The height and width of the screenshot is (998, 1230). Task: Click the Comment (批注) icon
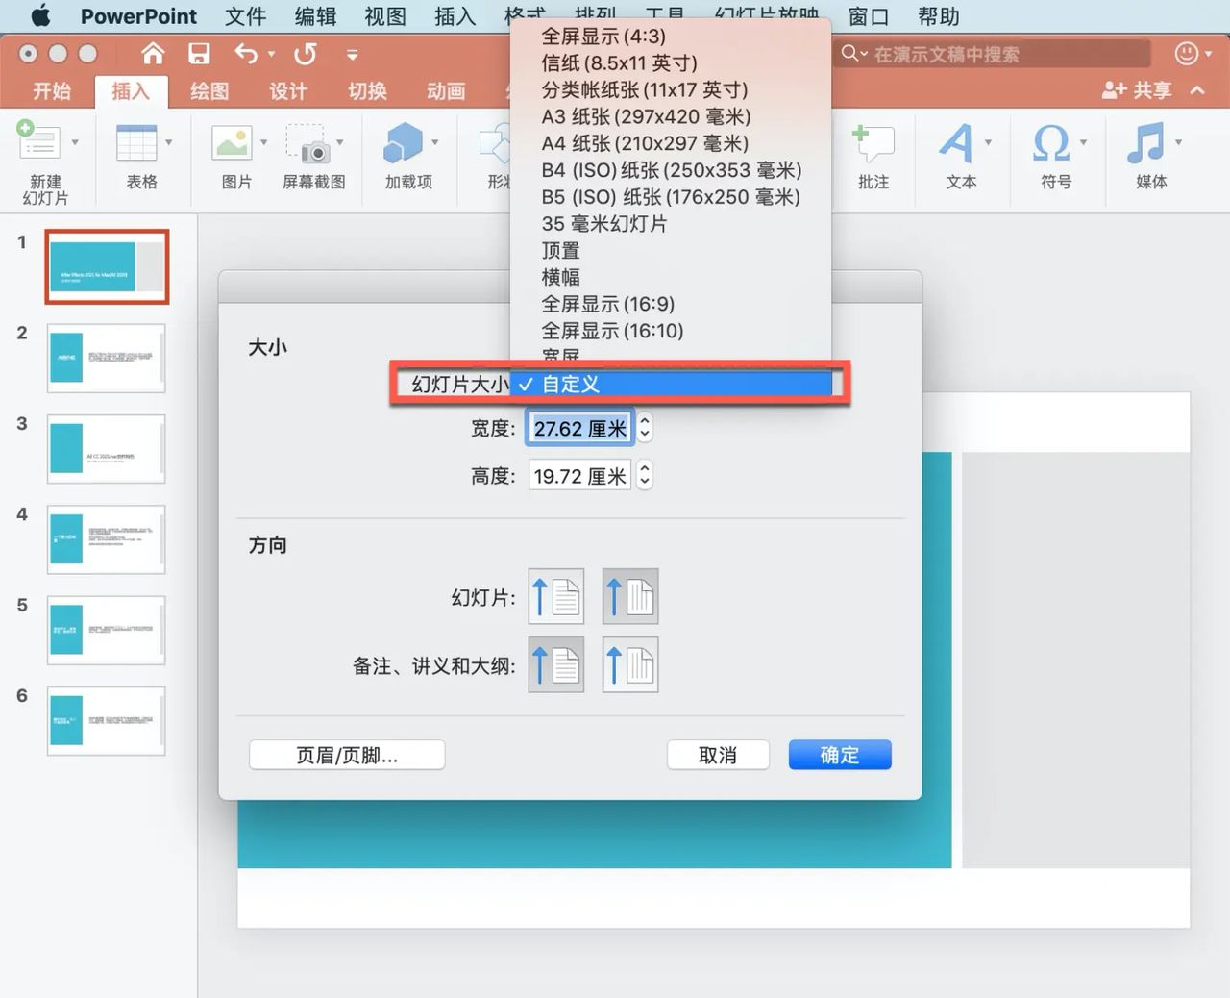(x=873, y=142)
